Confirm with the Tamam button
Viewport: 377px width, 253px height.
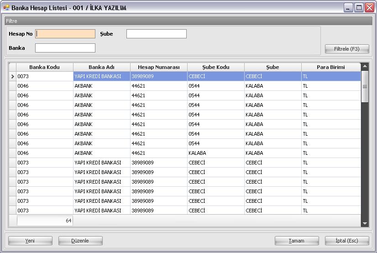297,241
